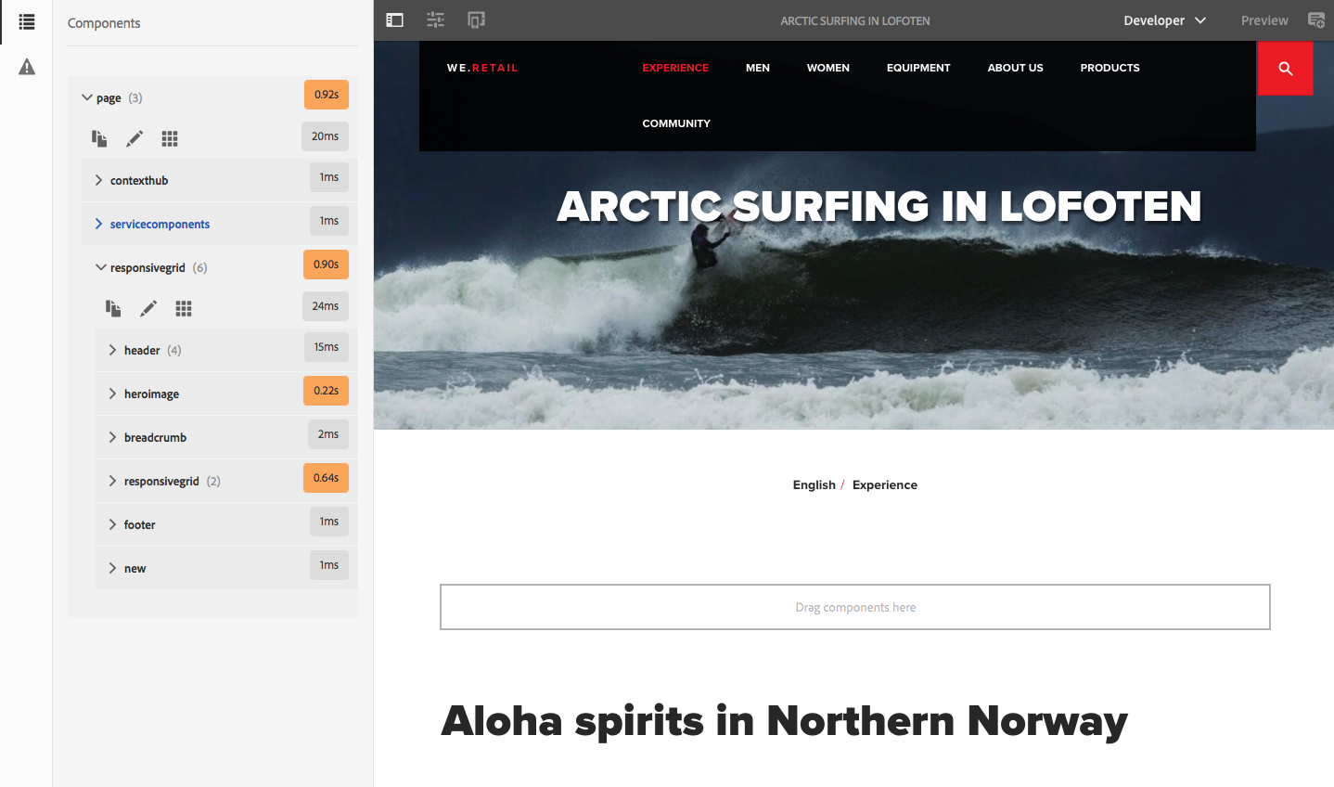Click the view script icon under page
The width and height of the screenshot is (1334, 787).
[99, 138]
